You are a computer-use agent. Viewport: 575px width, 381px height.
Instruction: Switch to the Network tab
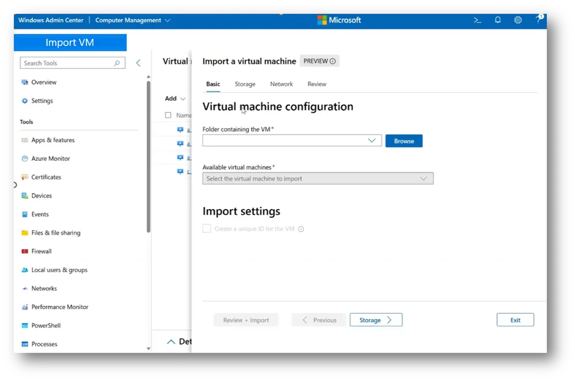281,84
